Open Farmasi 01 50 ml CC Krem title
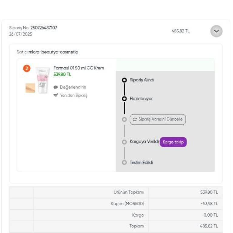The image size is (233, 233). click(x=79, y=68)
